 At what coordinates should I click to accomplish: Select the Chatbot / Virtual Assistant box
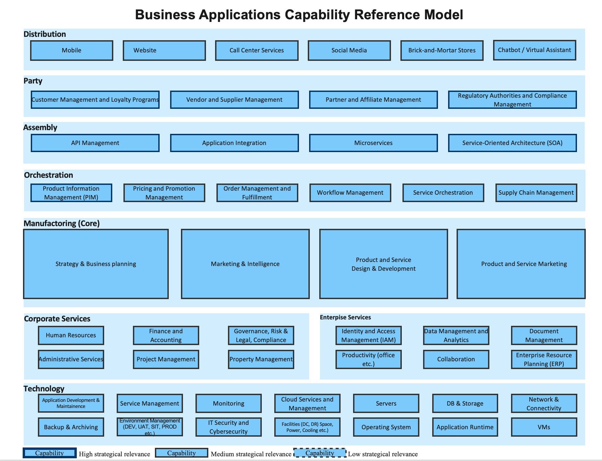(x=534, y=50)
